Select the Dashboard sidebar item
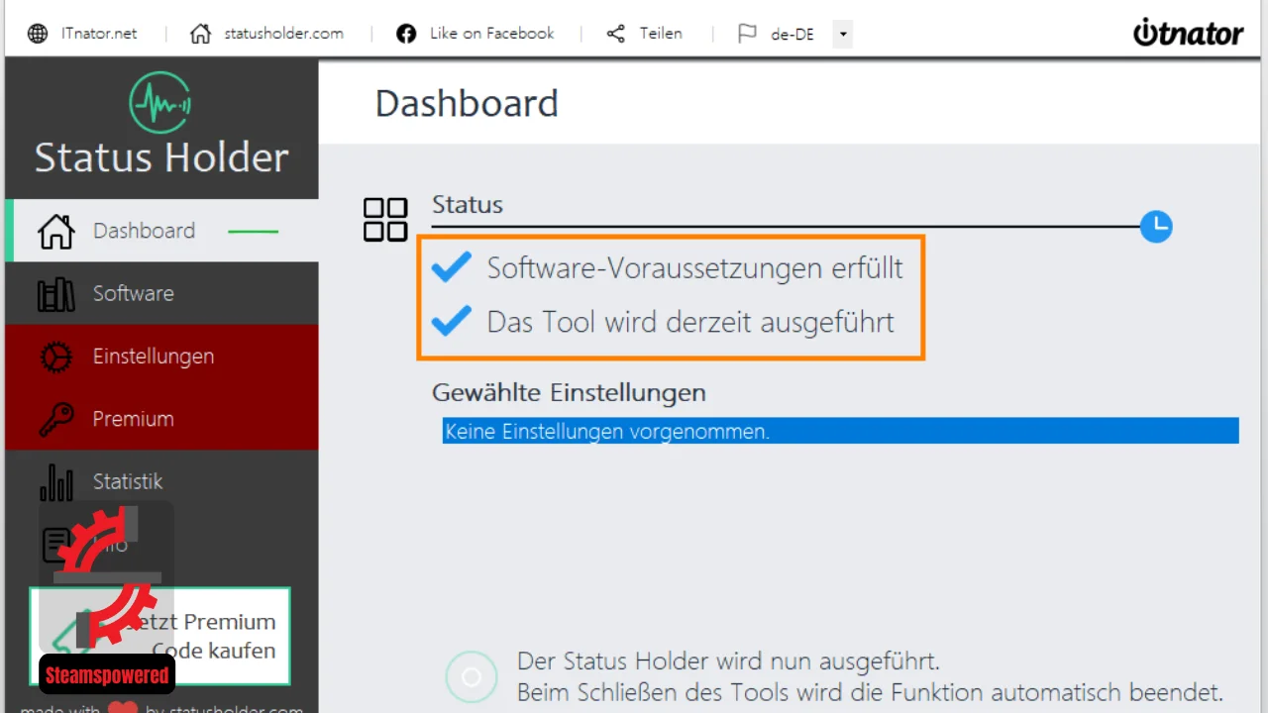This screenshot has height=713, width=1268. 161,231
